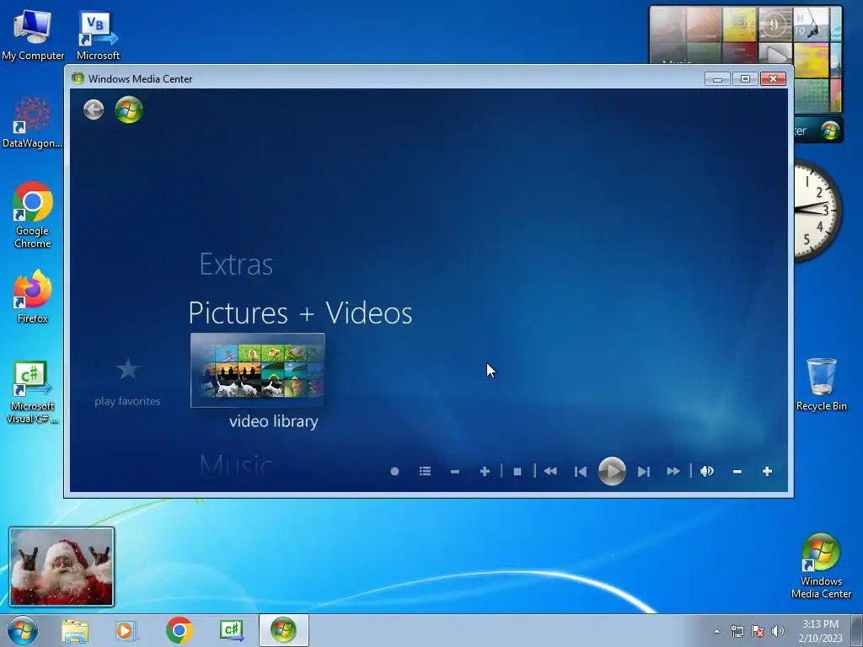Viewport: 863px width, 647px height.
Task: Click the analog clock gadget
Action: (x=817, y=211)
